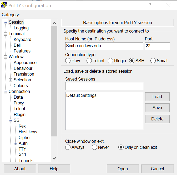Open the X11 category
Viewport: 177px width, 175px height.
22,155
